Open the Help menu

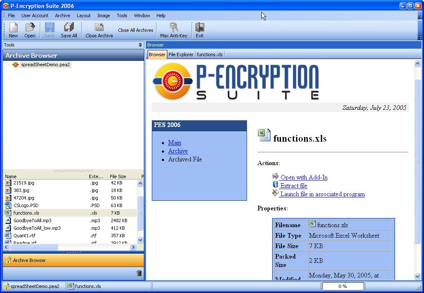point(161,16)
